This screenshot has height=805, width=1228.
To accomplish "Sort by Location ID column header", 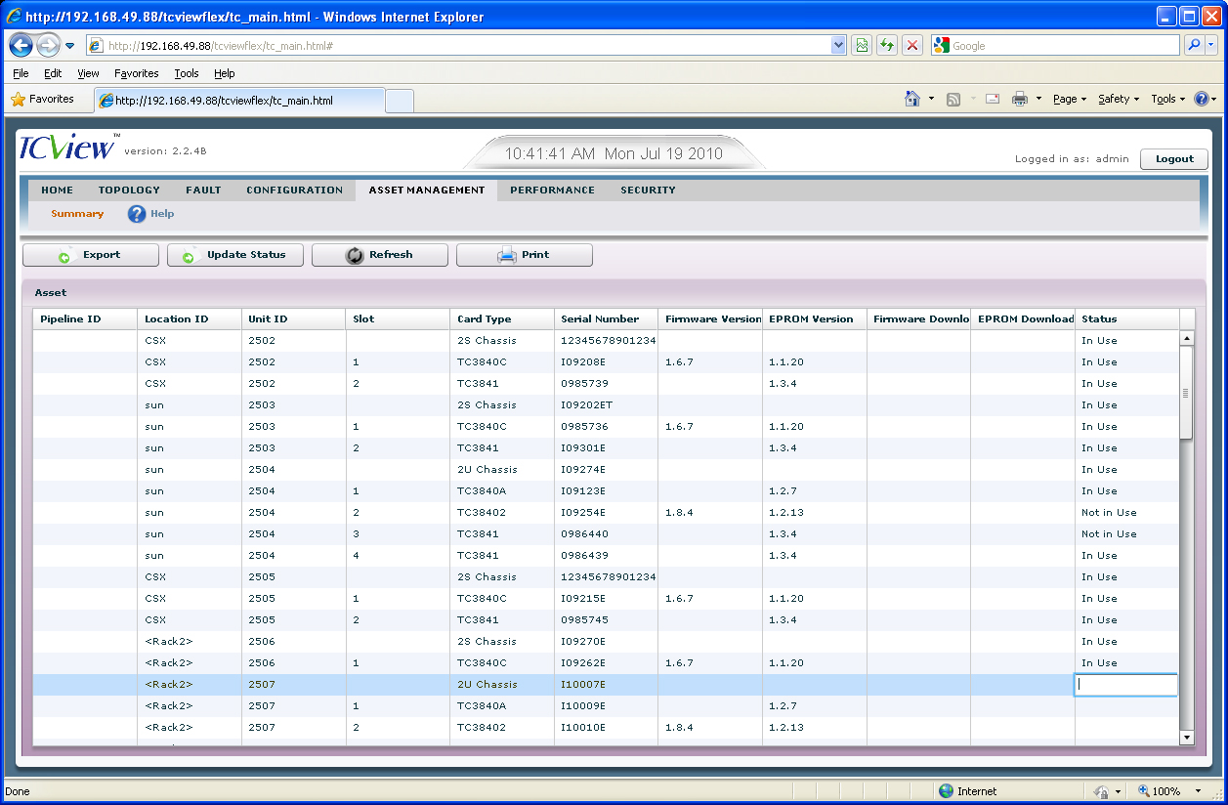I will pos(190,319).
